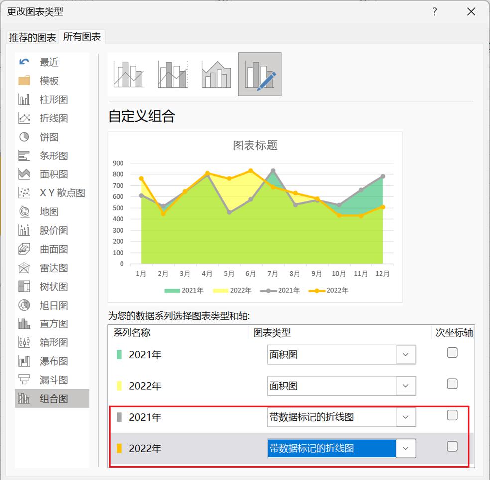The image size is (490, 480).
Task: Click the 图表类型 column header
Action: coord(272,333)
